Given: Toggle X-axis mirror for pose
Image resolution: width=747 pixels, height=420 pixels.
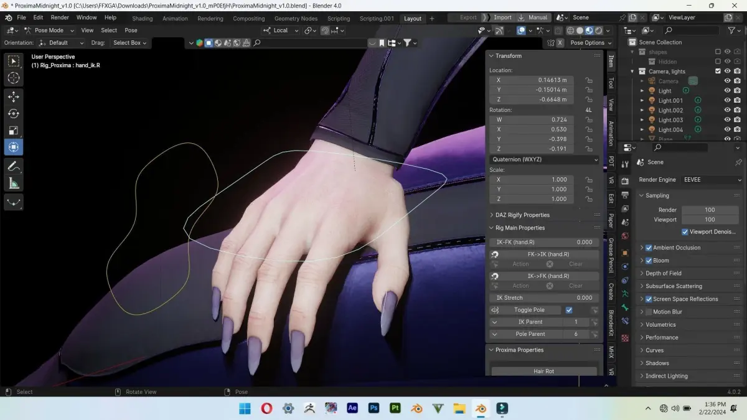Looking at the screenshot, I should pos(560,43).
